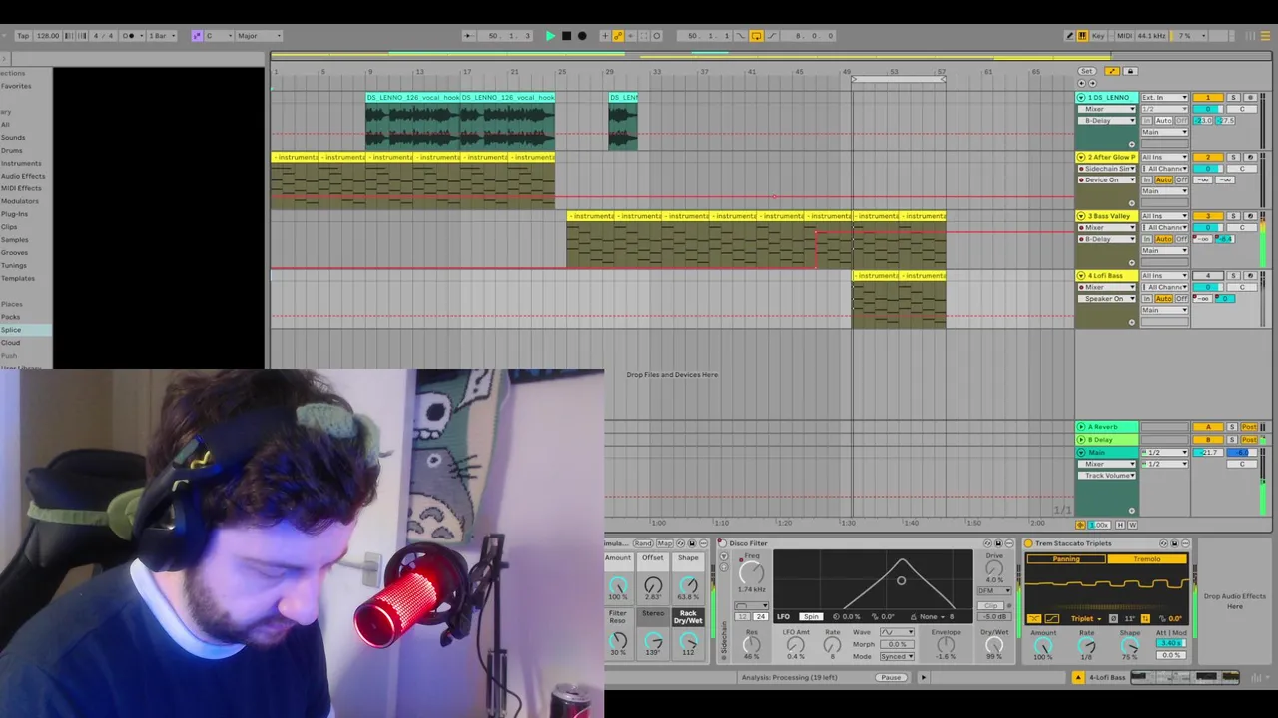Screen dimensions: 1278x718
Task: Click the Map button on the rack device
Action: [665, 544]
